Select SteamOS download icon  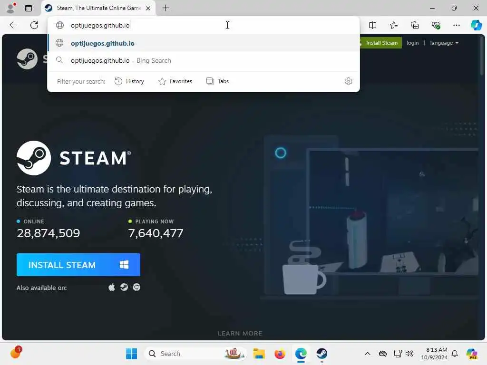point(124,288)
